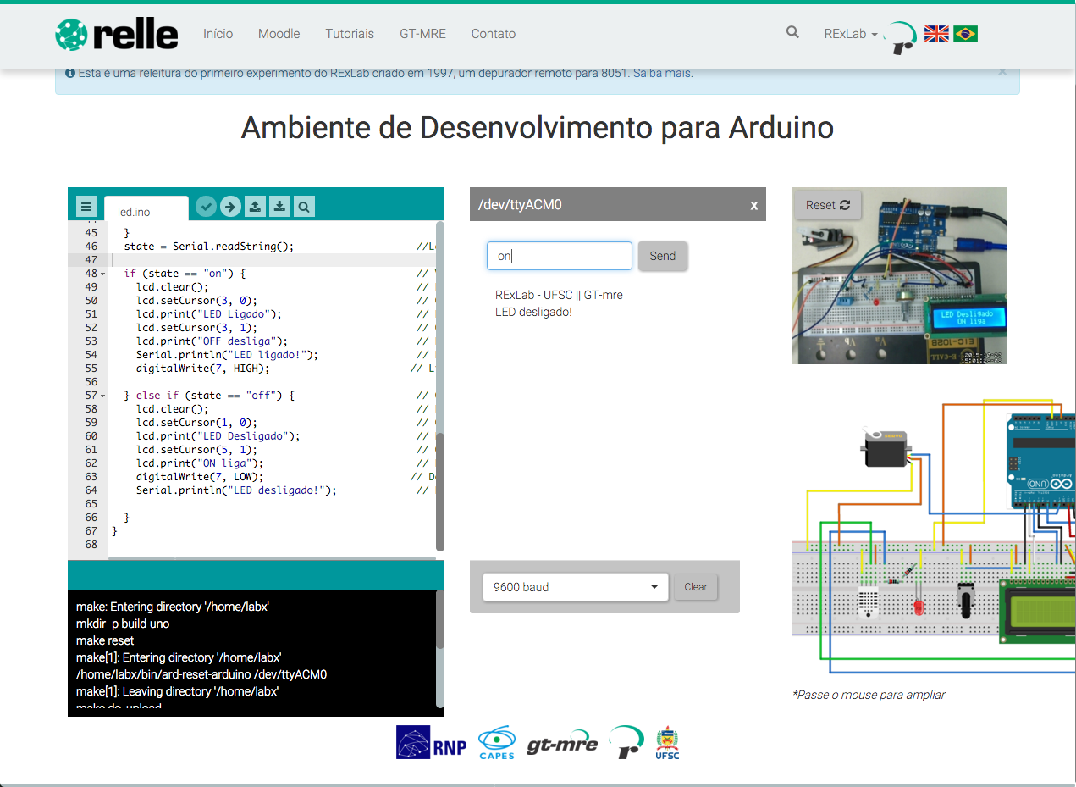The height and width of the screenshot is (787, 1076).
Task: Click code line 'digitalWrite(7, HIGH);'
Action: pyautogui.click(x=202, y=369)
